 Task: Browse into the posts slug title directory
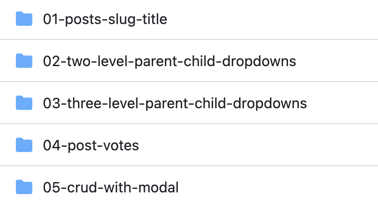pos(105,19)
